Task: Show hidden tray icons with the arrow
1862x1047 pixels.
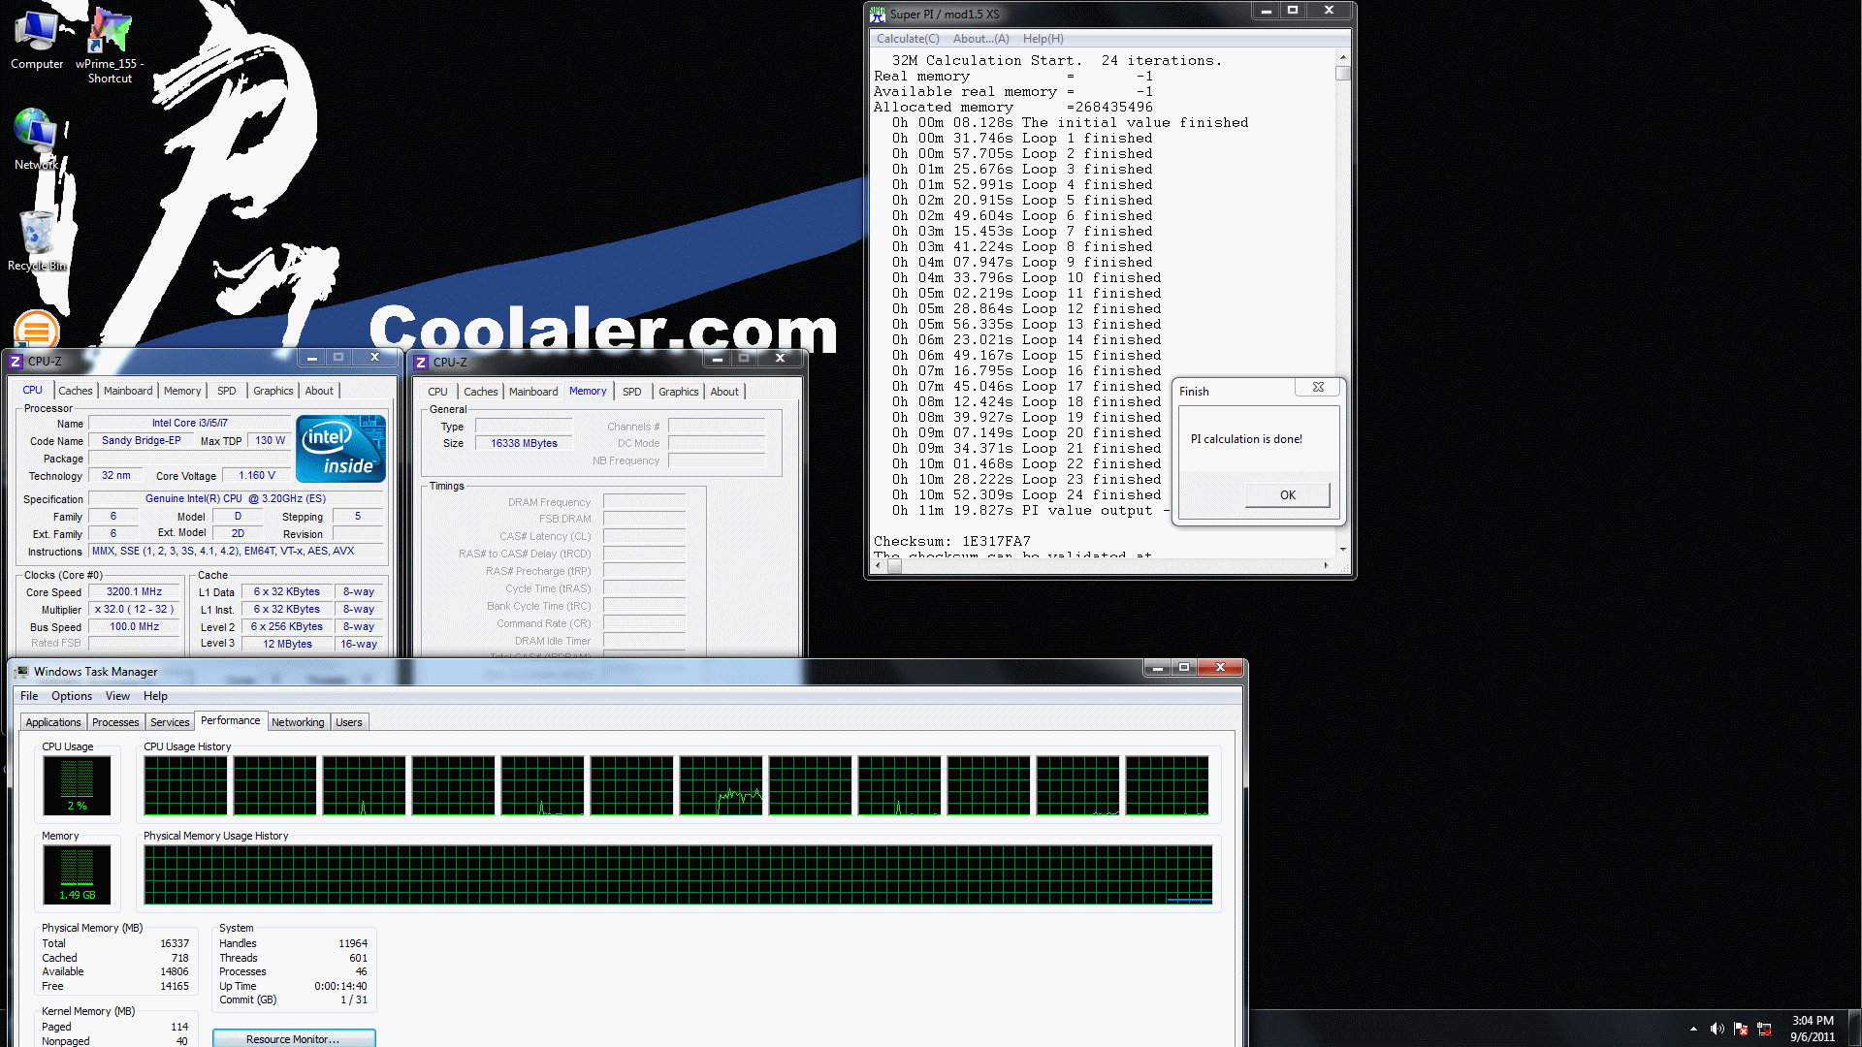Action: tap(1693, 1029)
